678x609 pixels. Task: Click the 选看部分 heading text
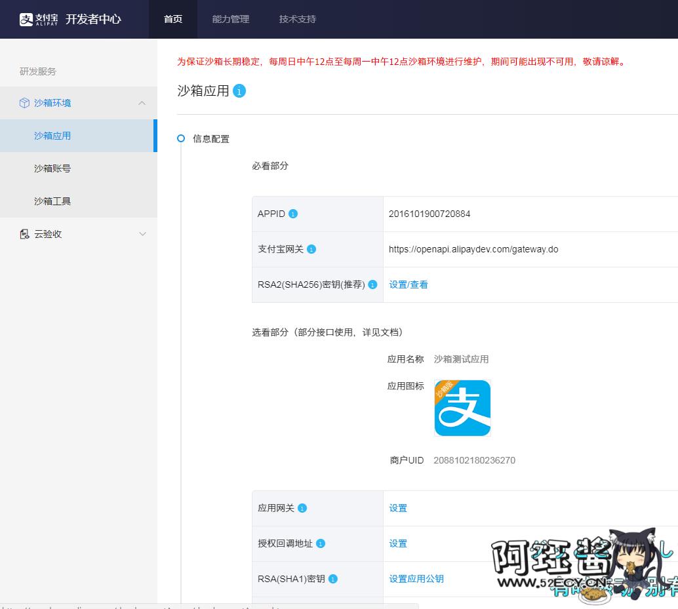tap(328, 332)
